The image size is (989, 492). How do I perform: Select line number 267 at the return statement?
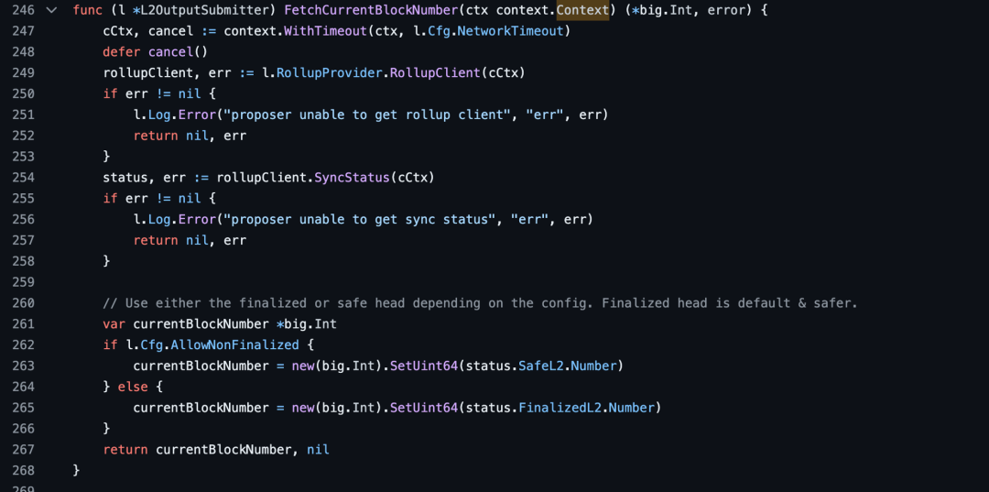[x=23, y=450]
